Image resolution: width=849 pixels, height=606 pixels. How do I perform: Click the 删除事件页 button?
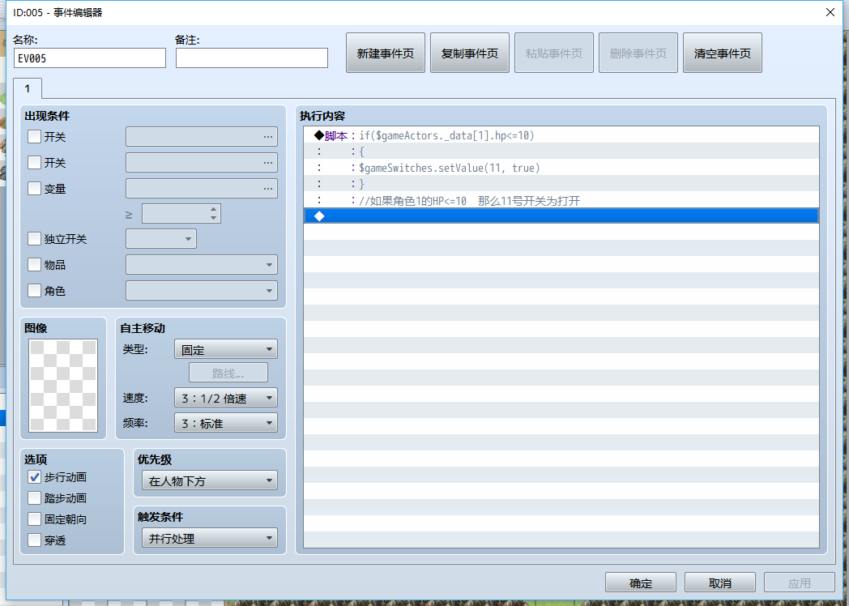638,53
